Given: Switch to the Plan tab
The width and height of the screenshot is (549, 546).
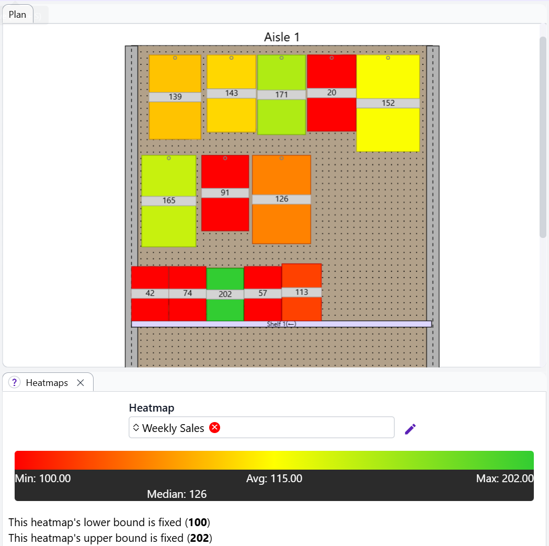Looking at the screenshot, I should point(17,14).
